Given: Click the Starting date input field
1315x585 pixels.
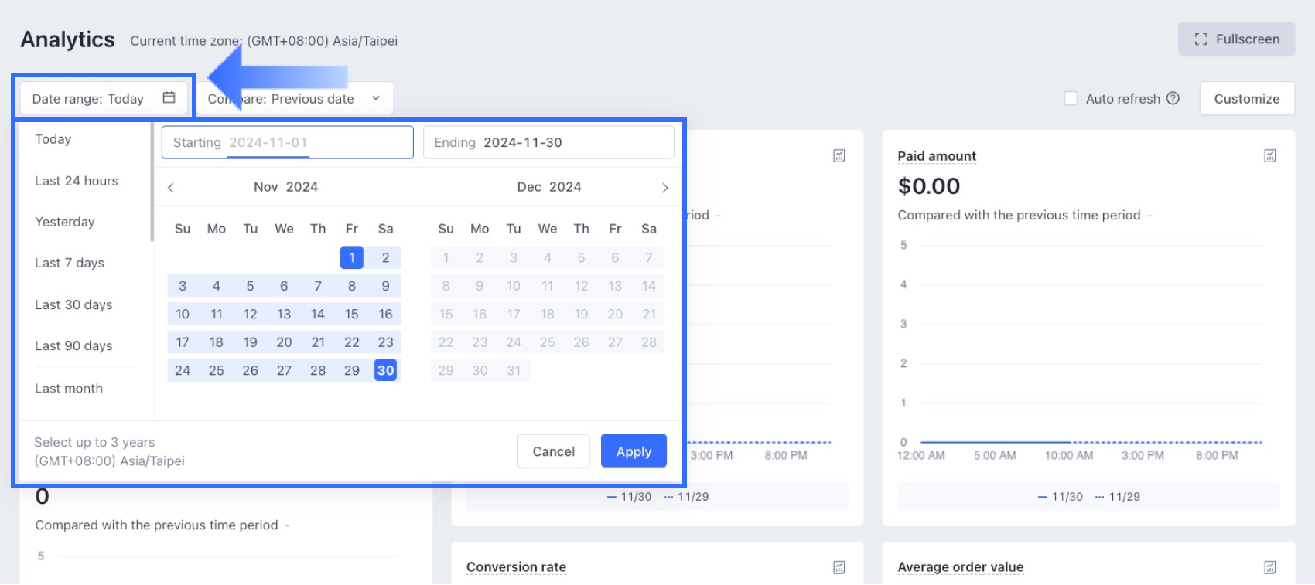Looking at the screenshot, I should (287, 143).
